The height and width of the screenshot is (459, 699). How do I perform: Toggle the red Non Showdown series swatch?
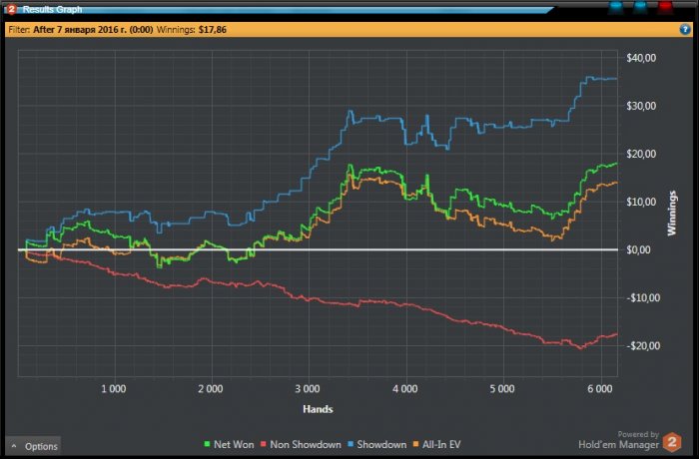click(264, 444)
